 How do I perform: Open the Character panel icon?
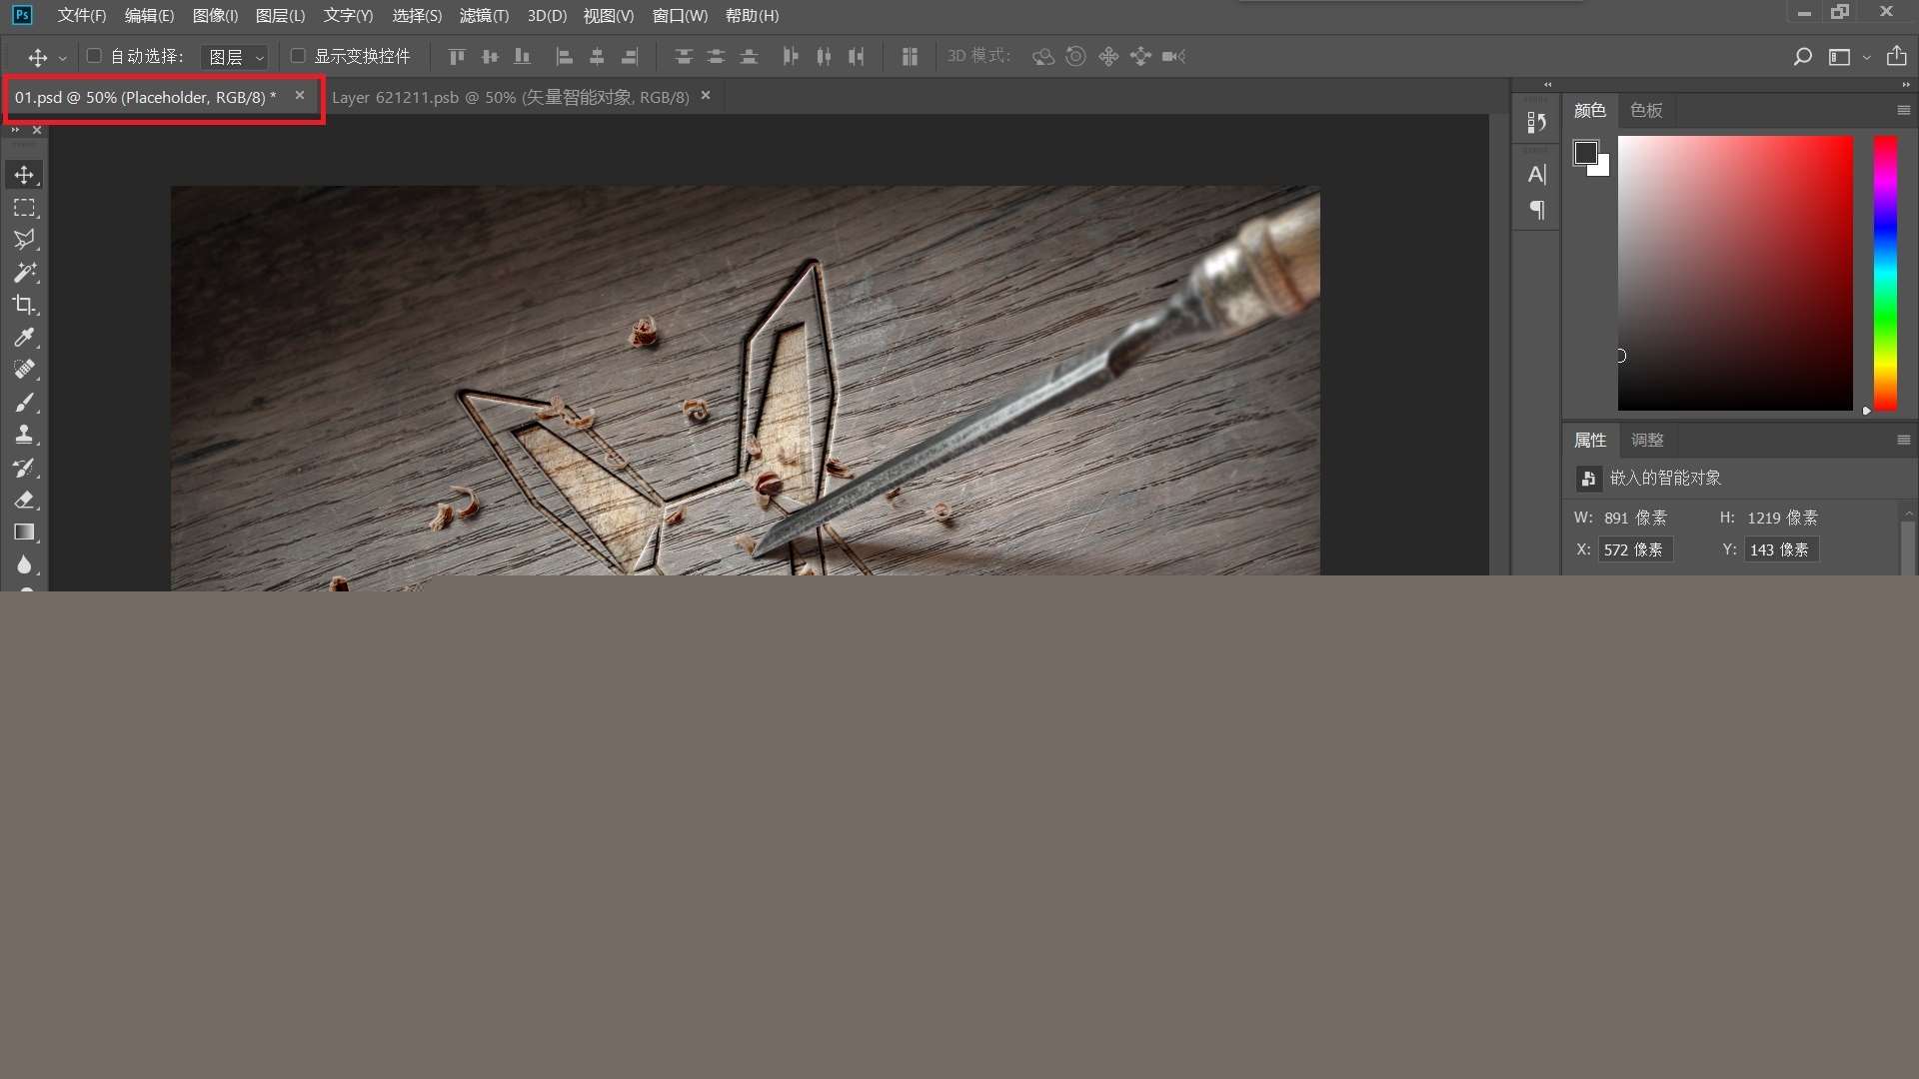tap(1537, 175)
